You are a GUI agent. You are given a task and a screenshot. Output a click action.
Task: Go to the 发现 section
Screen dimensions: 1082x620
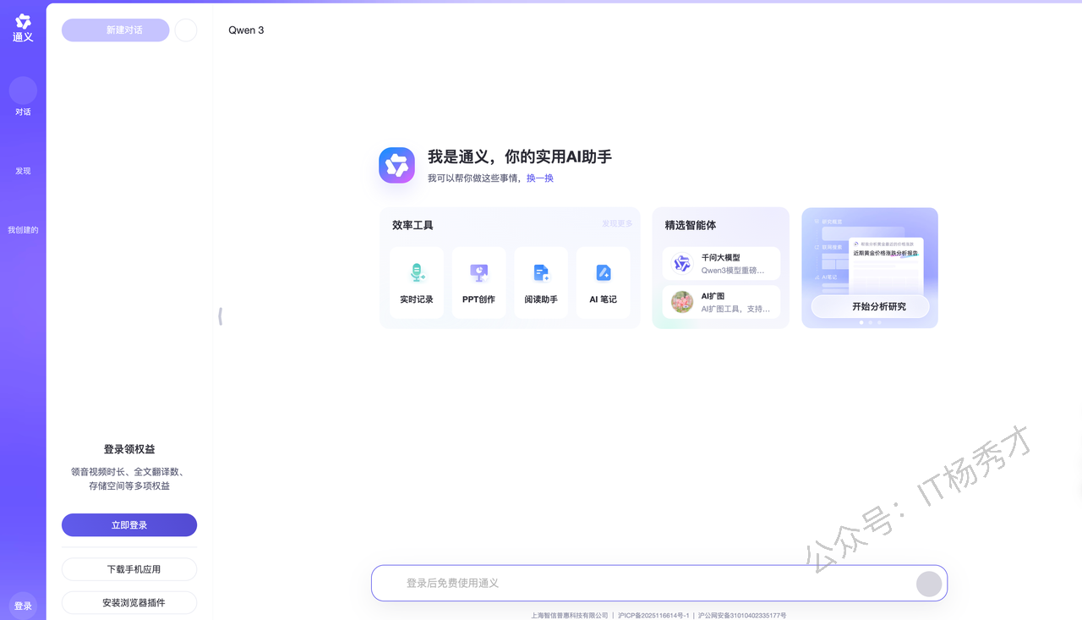23,171
